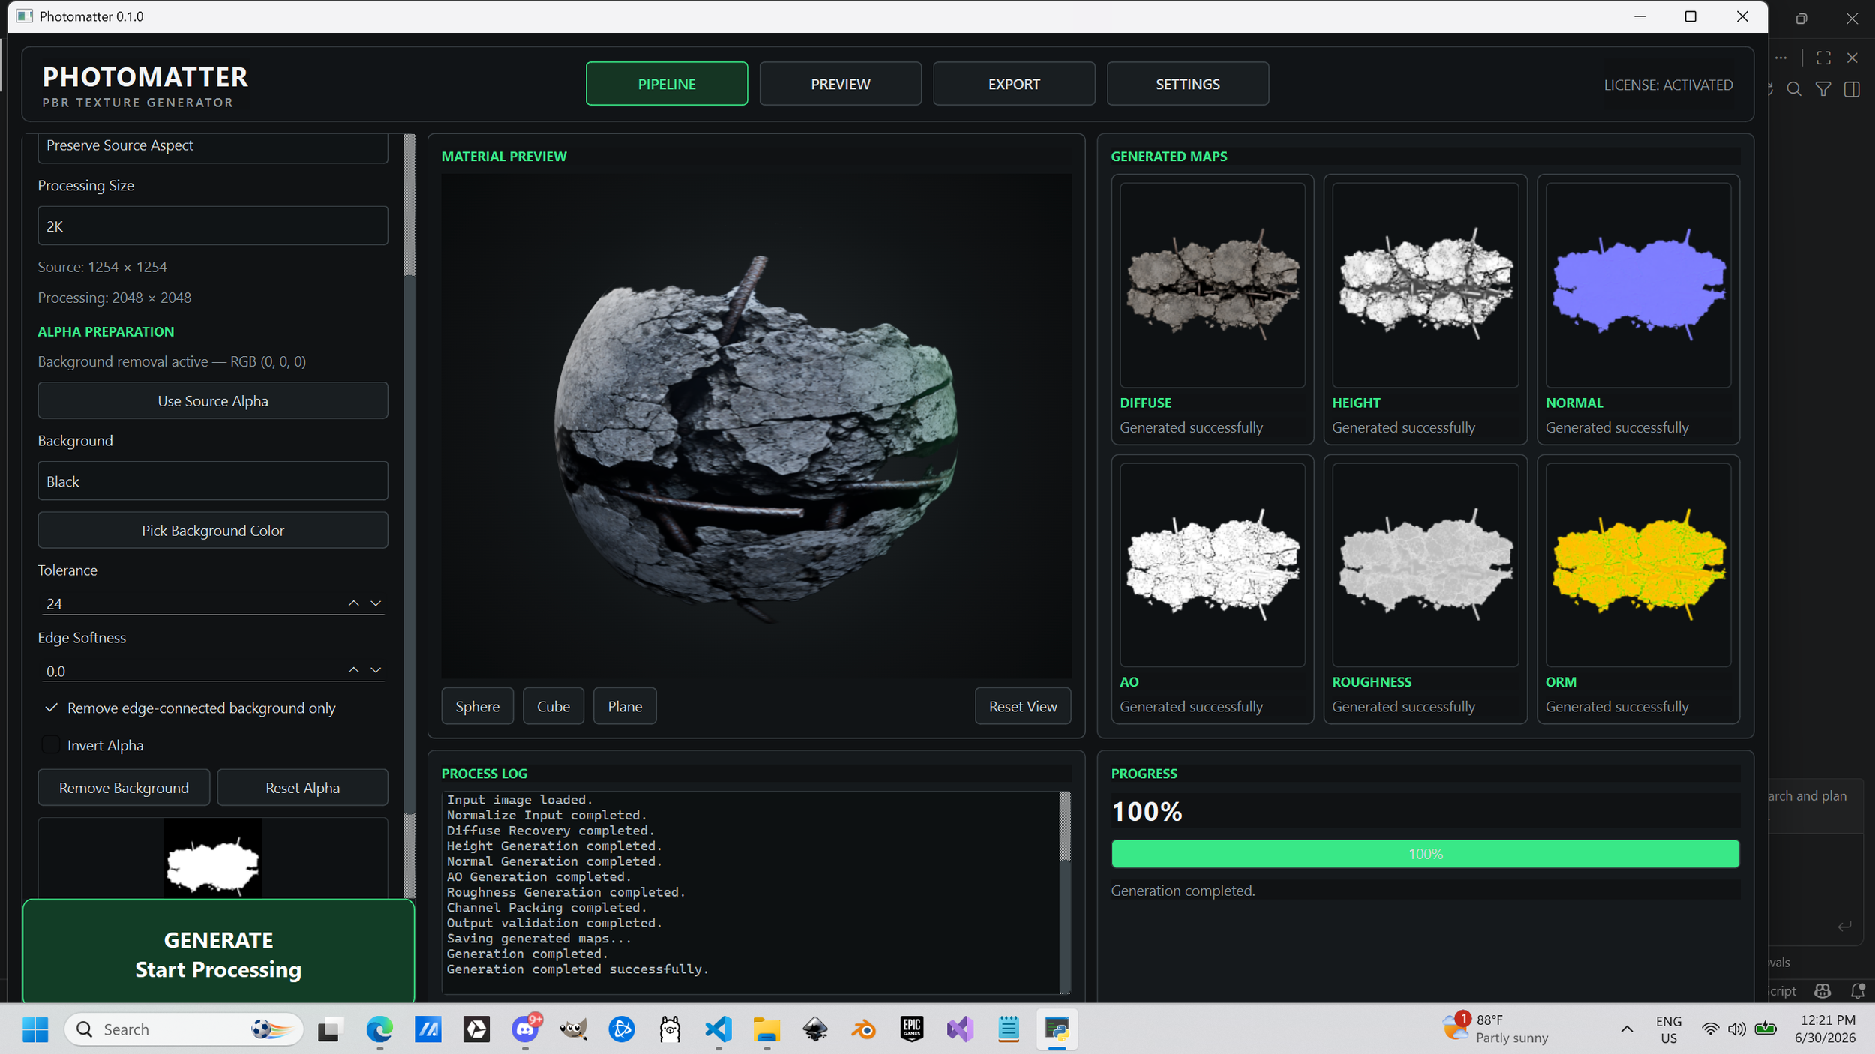Click the Remove Background button
Viewport: 1875px width, 1054px height.
pyautogui.click(x=124, y=787)
